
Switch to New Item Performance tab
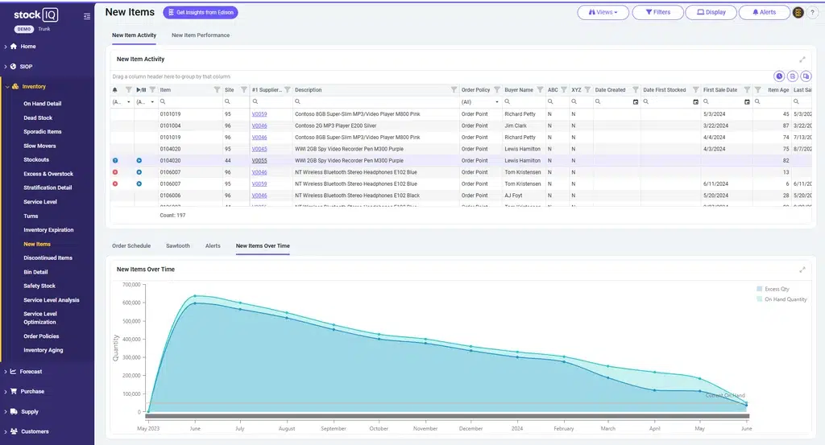pyautogui.click(x=201, y=35)
